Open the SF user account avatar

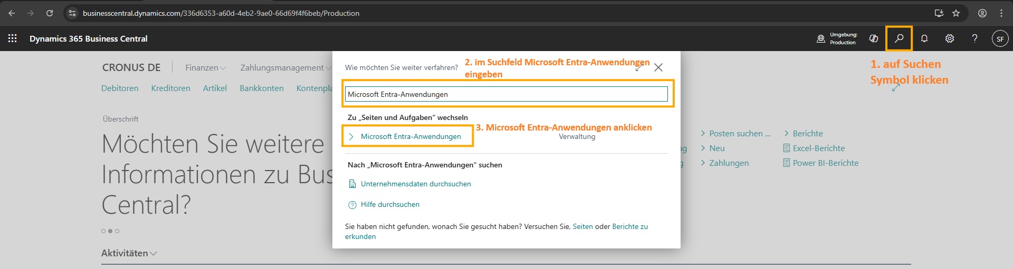[x=1000, y=38]
